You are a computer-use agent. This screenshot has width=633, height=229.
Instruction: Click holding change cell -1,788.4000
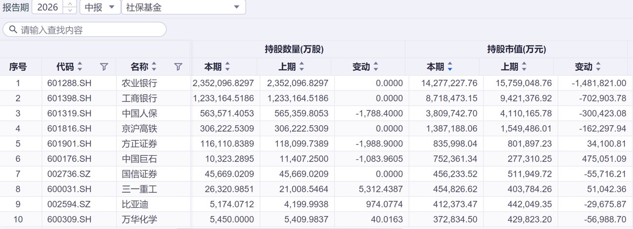click(379, 113)
